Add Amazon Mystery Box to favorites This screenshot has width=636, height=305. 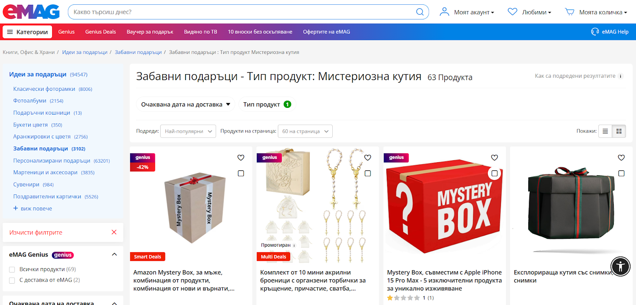pos(241,157)
